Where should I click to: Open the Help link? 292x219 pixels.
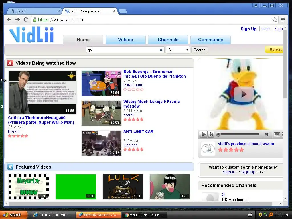265,29
